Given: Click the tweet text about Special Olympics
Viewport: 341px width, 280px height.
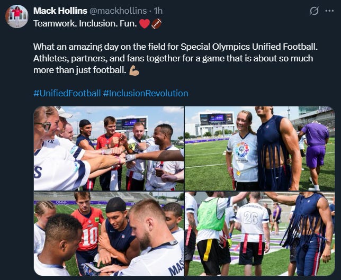Looking at the screenshot, I should pos(175,58).
